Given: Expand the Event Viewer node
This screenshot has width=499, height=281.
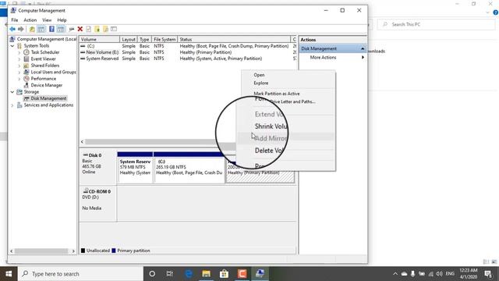Looking at the screenshot, I should [19, 59].
